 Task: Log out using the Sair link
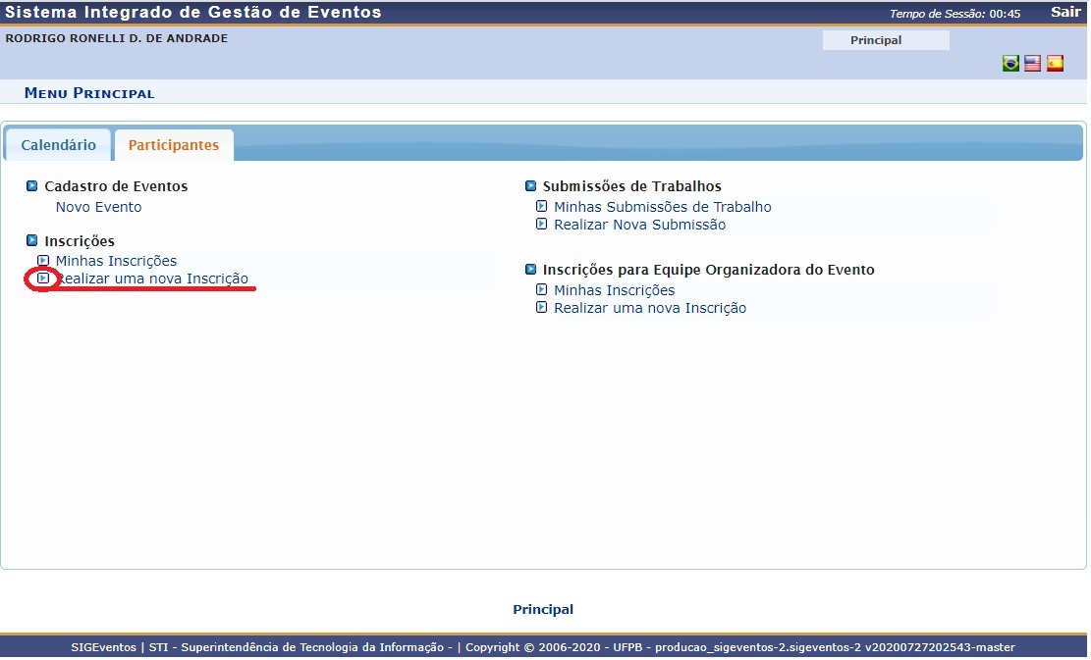pyautogui.click(x=1064, y=13)
